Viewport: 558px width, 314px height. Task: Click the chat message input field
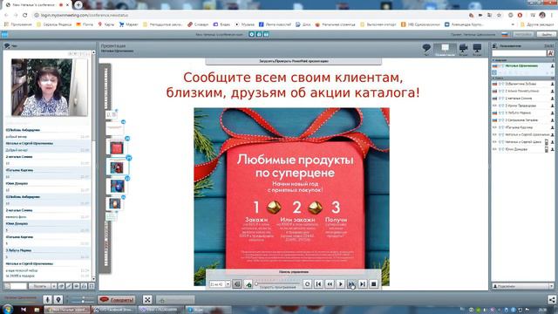coord(18,286)
